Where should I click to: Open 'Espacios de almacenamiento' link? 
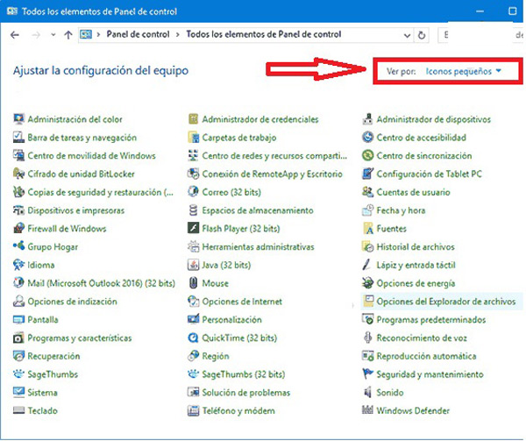pos(258,210)
